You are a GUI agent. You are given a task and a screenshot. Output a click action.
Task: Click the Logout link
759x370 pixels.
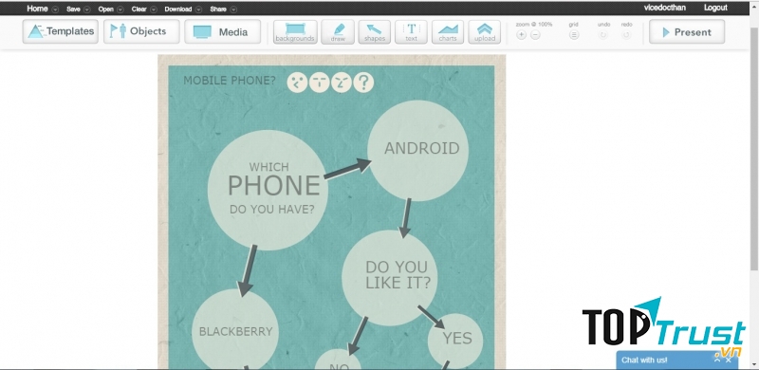pos(715,8)
